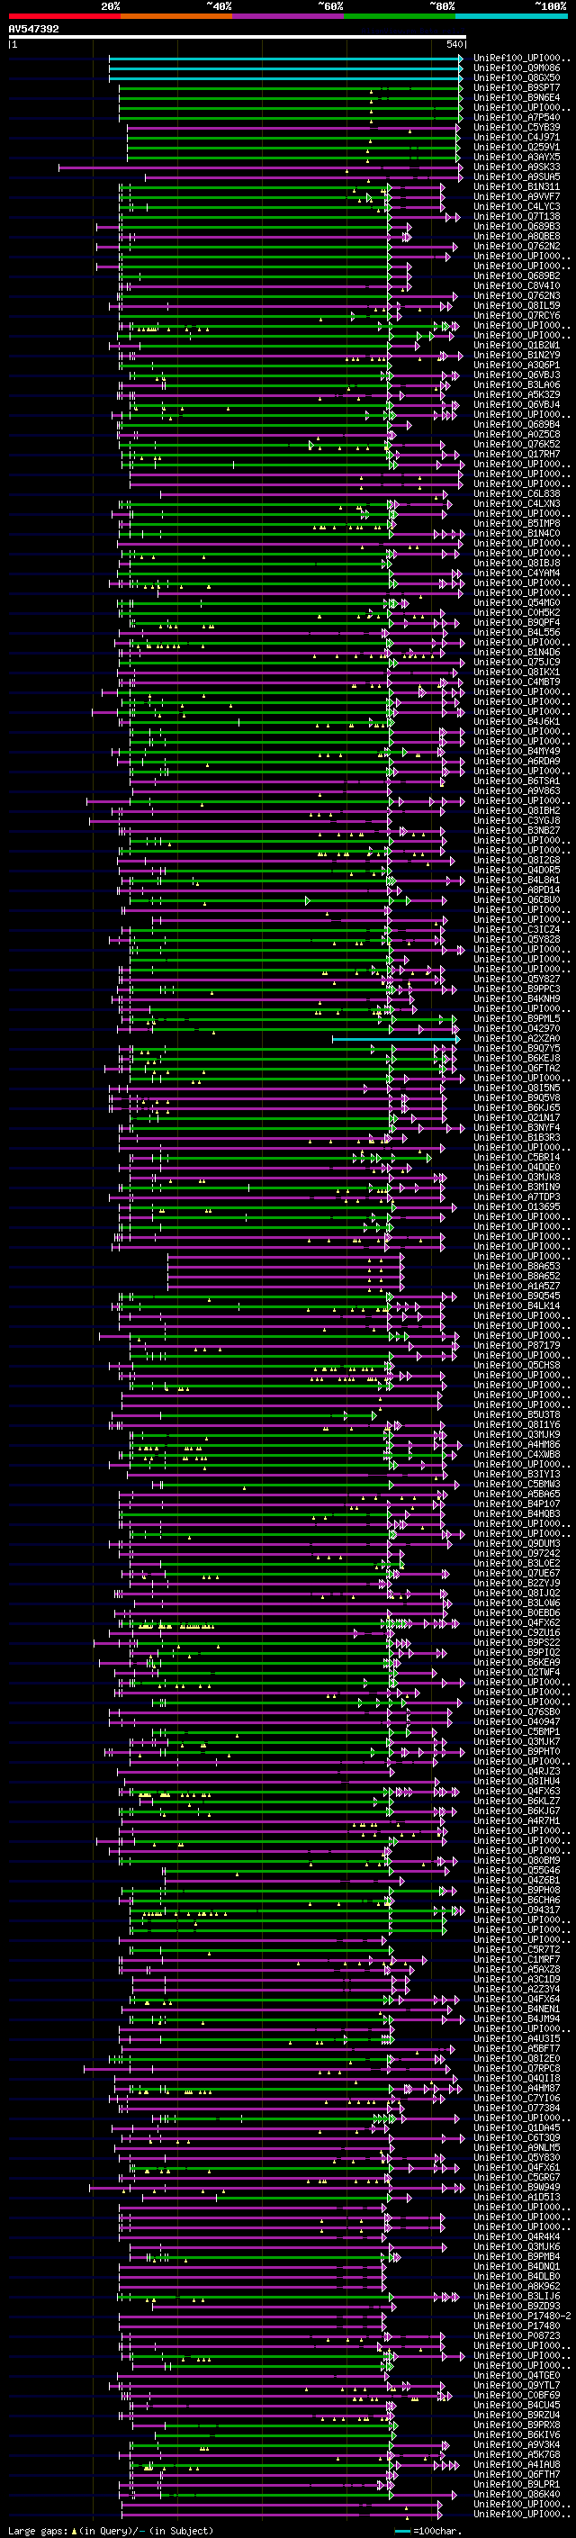Screen dimensions: 576x2538
Task: Select hit label UniRef100_B4L556
Action: [x=517, y=633]
